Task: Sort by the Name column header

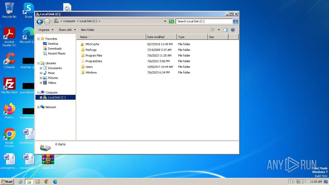Action: click(111, 37)
